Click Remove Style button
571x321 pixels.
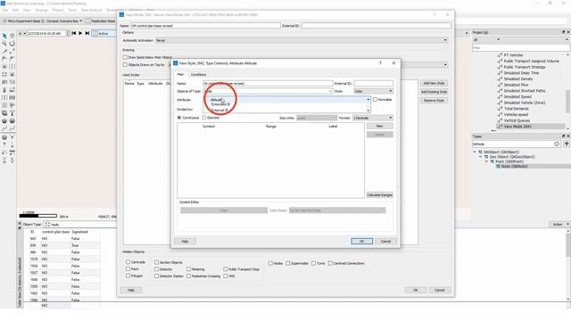(x=434, y=100)
